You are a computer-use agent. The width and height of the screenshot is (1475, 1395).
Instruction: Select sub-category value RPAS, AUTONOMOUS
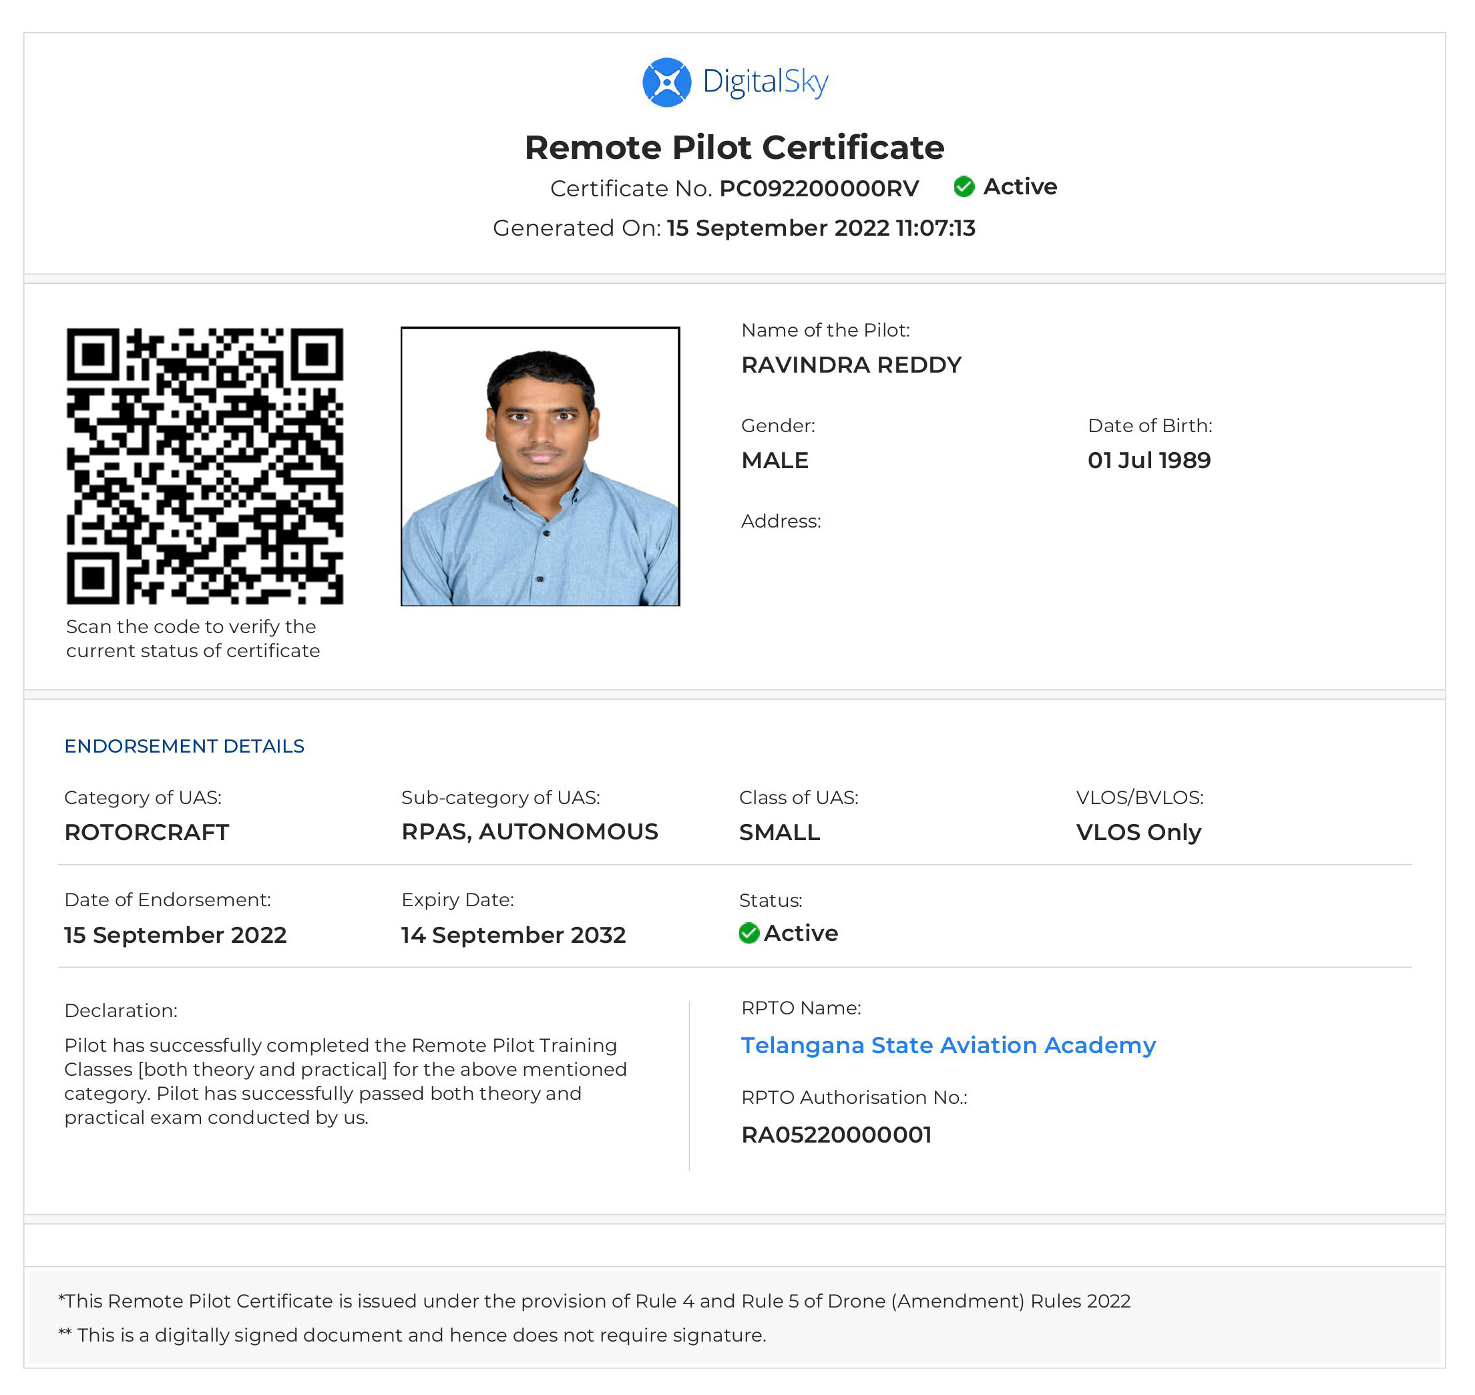coord(530,832)
